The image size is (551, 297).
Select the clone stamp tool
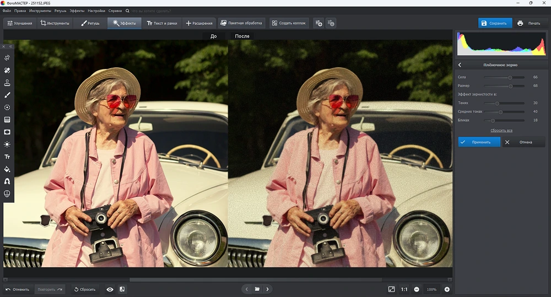(7, 83)
